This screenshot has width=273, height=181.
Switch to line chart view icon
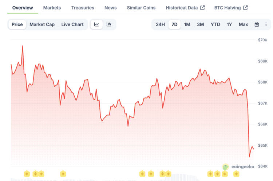tap(96, 24)
